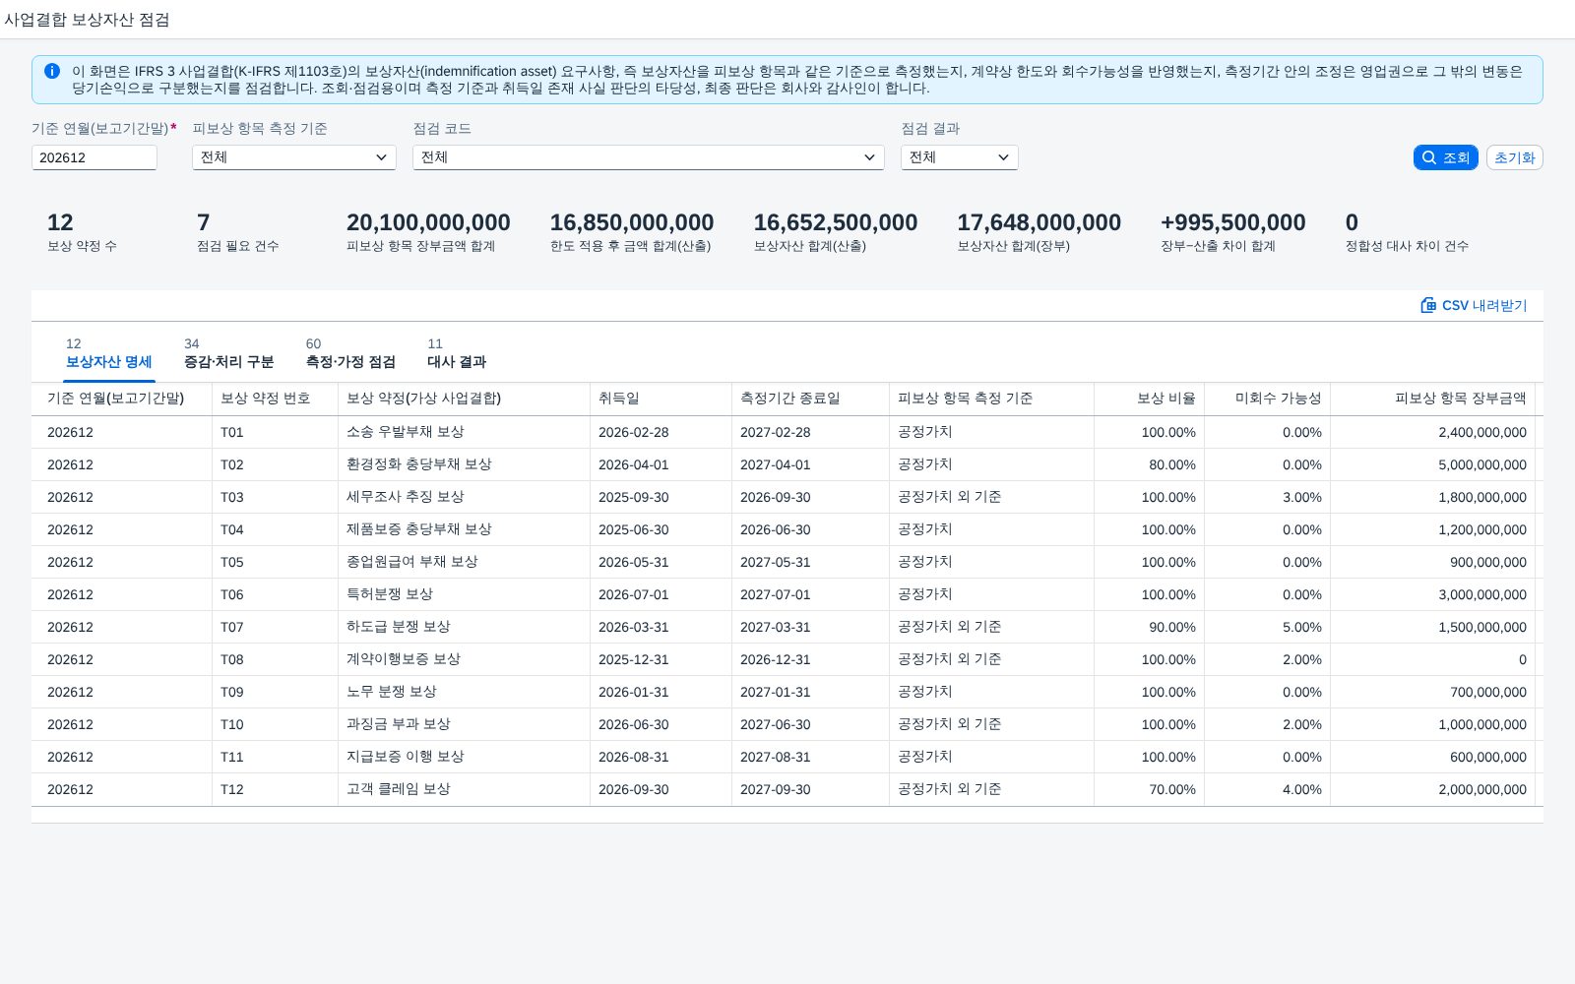
Task: Click the 17,648,000,000 보상자산 합계(장부) KPI
Action: pos(1039,232)
